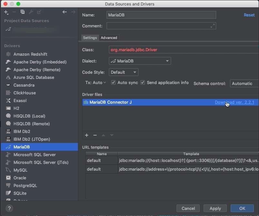Viewport: 259px width, 216px height.
Task: Open the Dialect MariaDB dropdown
Action: pos(140,61)
